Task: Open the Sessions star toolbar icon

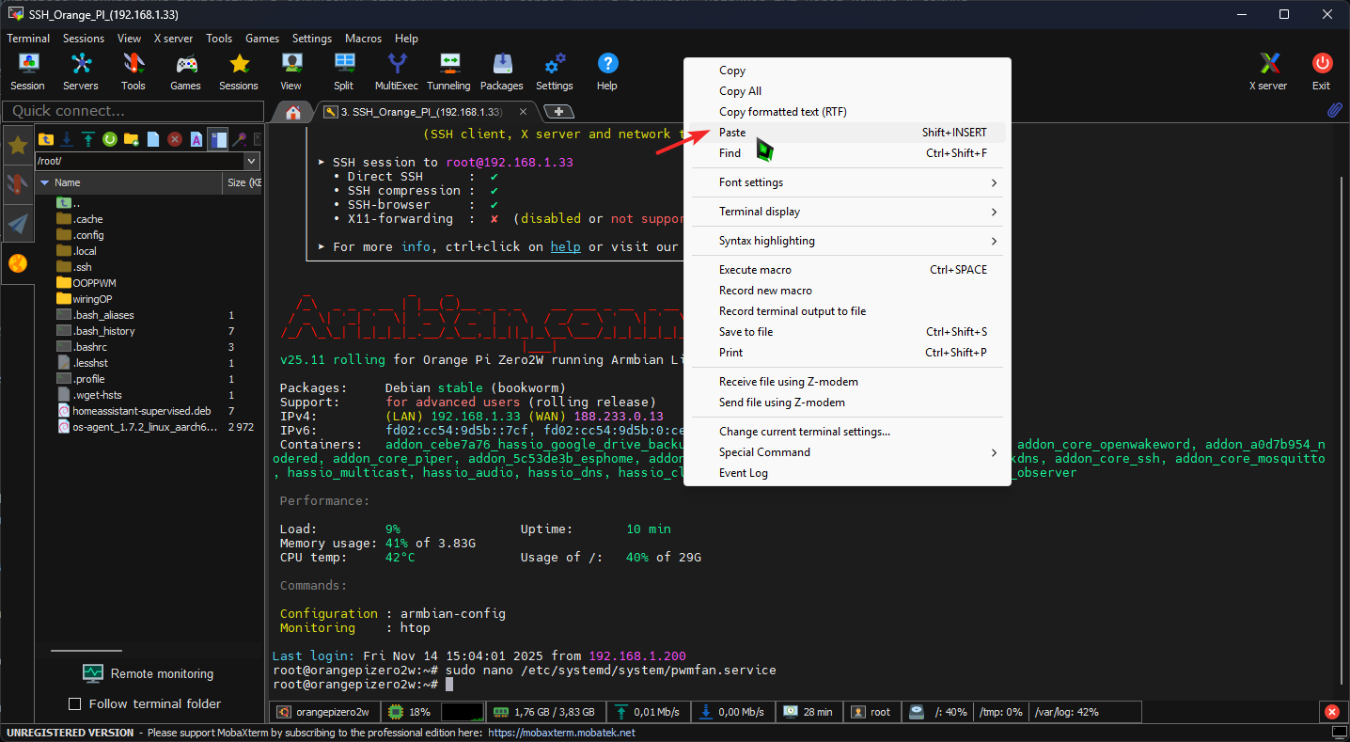Action: coord(239,71)
